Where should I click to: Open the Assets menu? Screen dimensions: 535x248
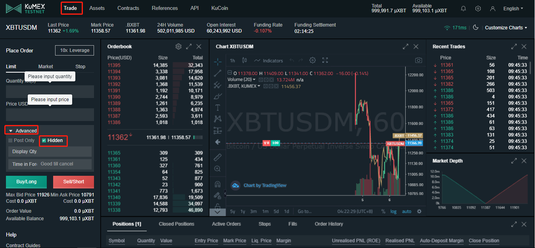tap(97, 8)
